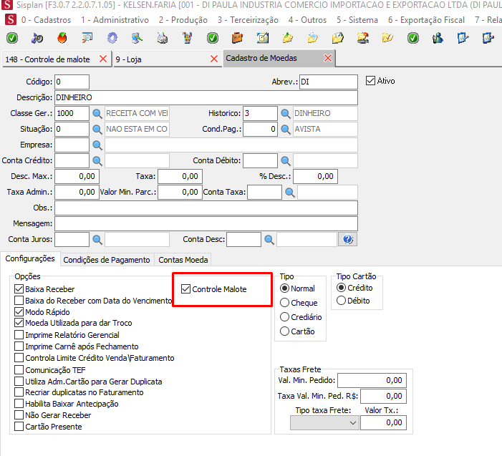This screenshot has width=502, height=456.
Task: Uncheck the Ativo checkbox
Action: pyautogui.click(x=370, y=81)
